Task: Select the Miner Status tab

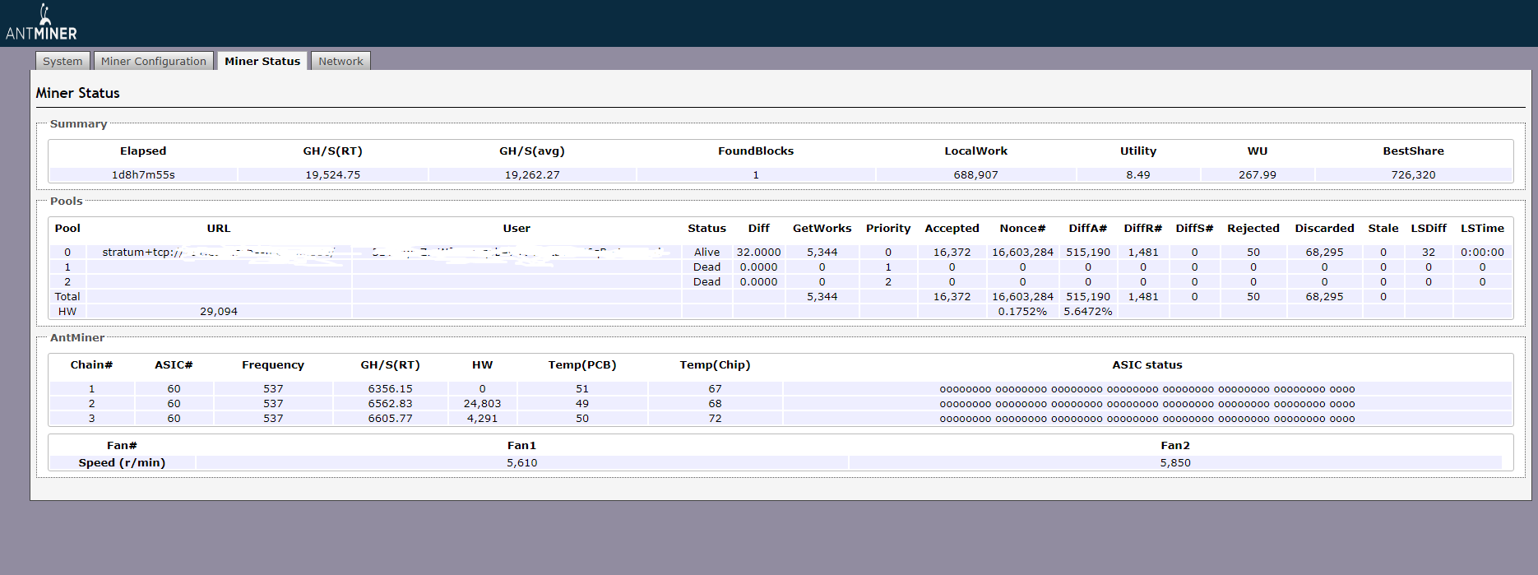Action: (x=262, y=61)
